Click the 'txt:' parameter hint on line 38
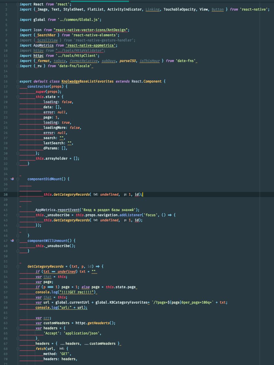Viewport: 274px width, 365px height. (96, 194)
